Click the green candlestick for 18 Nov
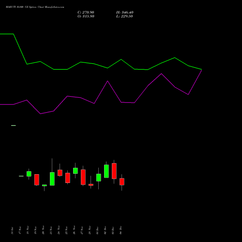Image resolution: width=242 pixels, height=242 pixels. pyautogui.click(x=29, y=174)
